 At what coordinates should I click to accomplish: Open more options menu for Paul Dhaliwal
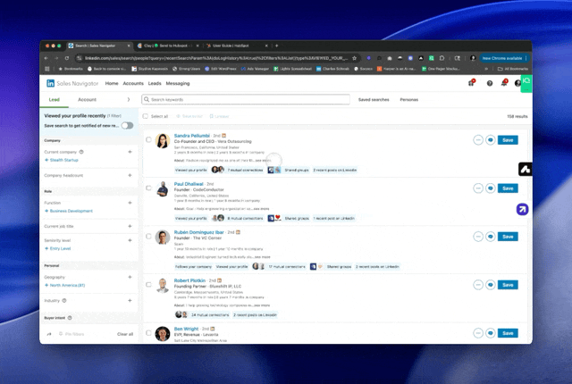point(478,188)
